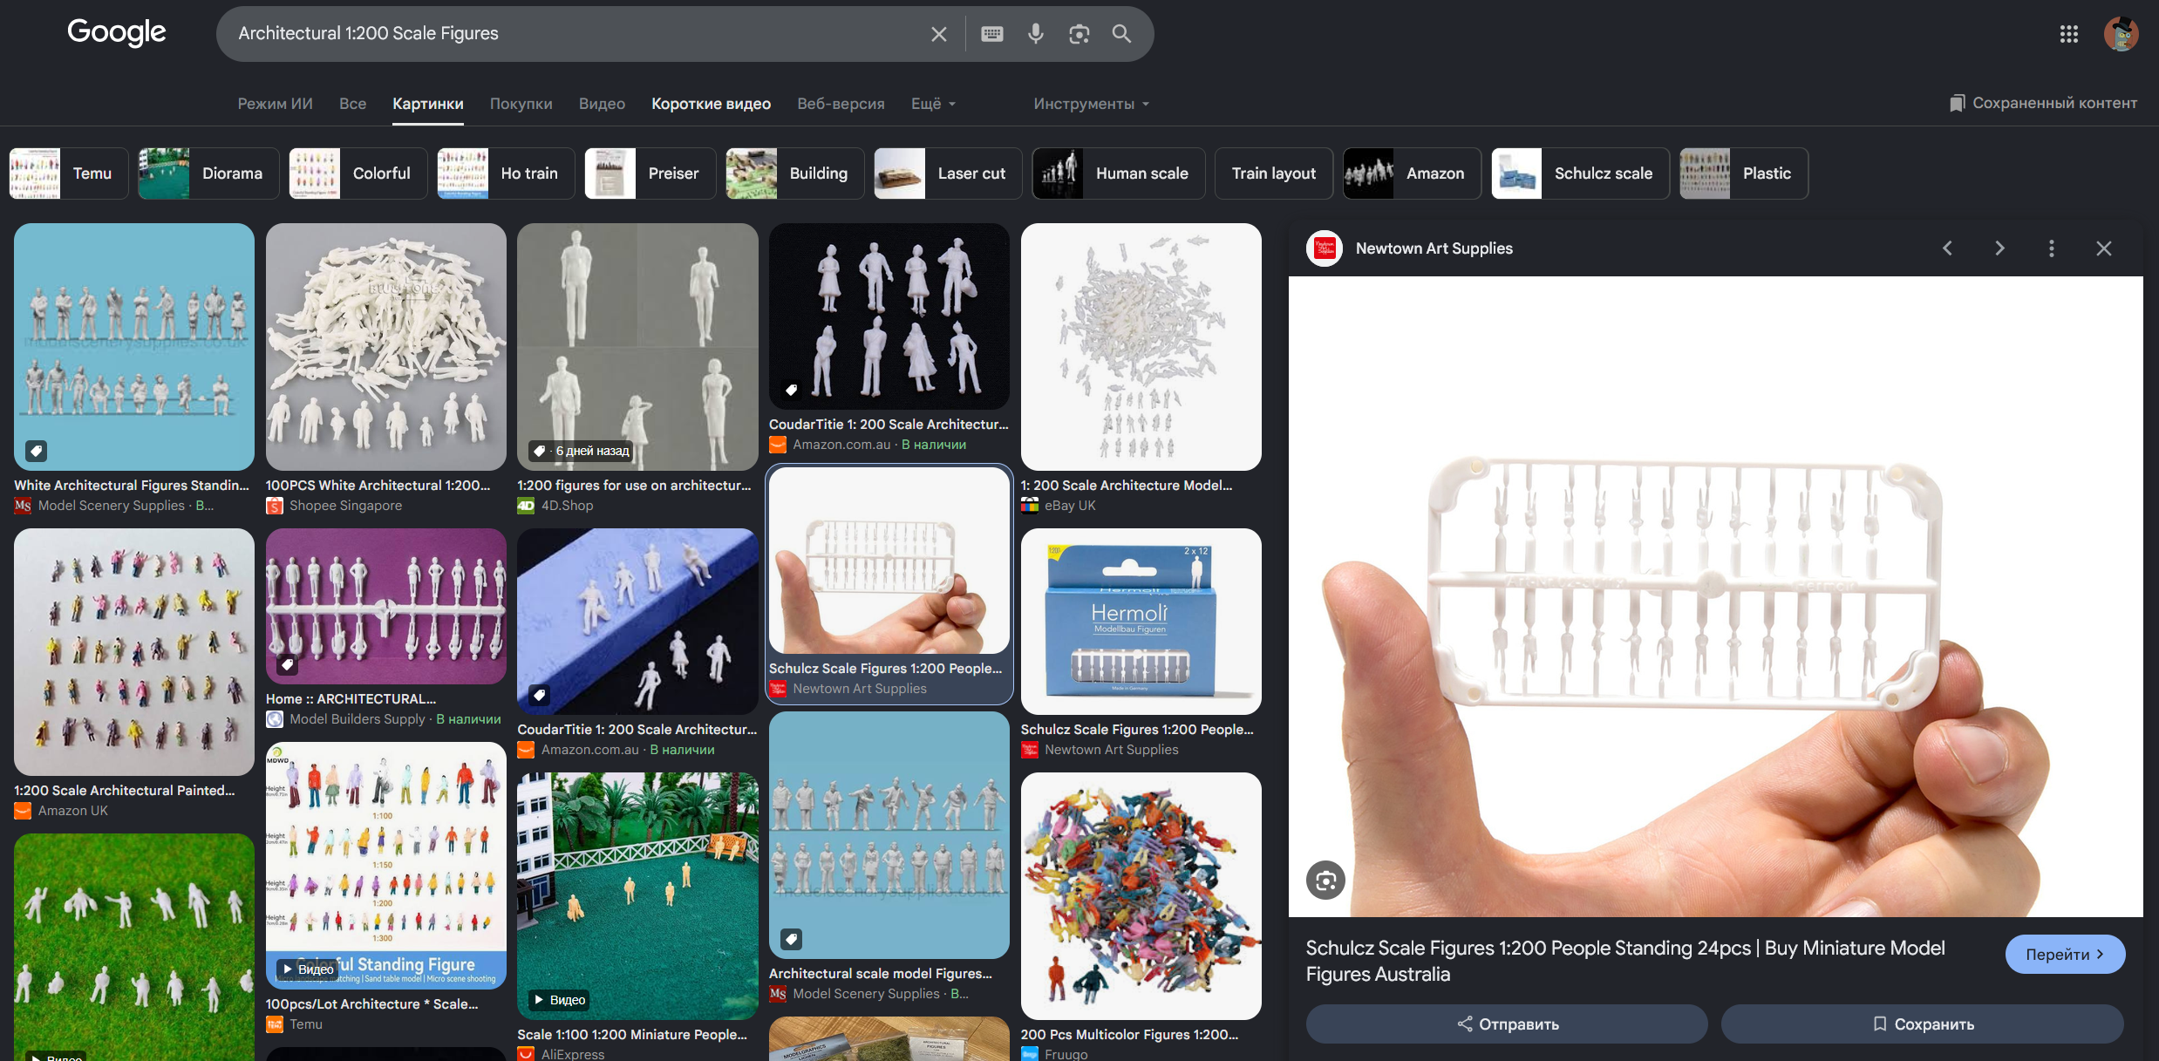Switch to the Режим ИИ tab
2159x1061 pixels.
[x=276, y=104]
